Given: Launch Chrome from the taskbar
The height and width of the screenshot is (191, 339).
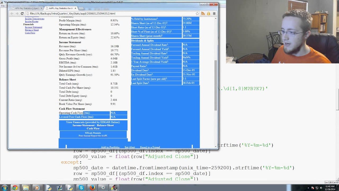Looking at the screenshot, I should coord(15,188).
